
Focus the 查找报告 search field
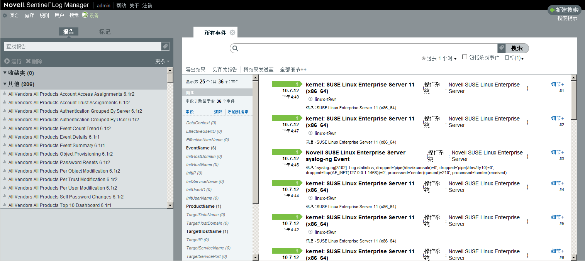point(83,46)
